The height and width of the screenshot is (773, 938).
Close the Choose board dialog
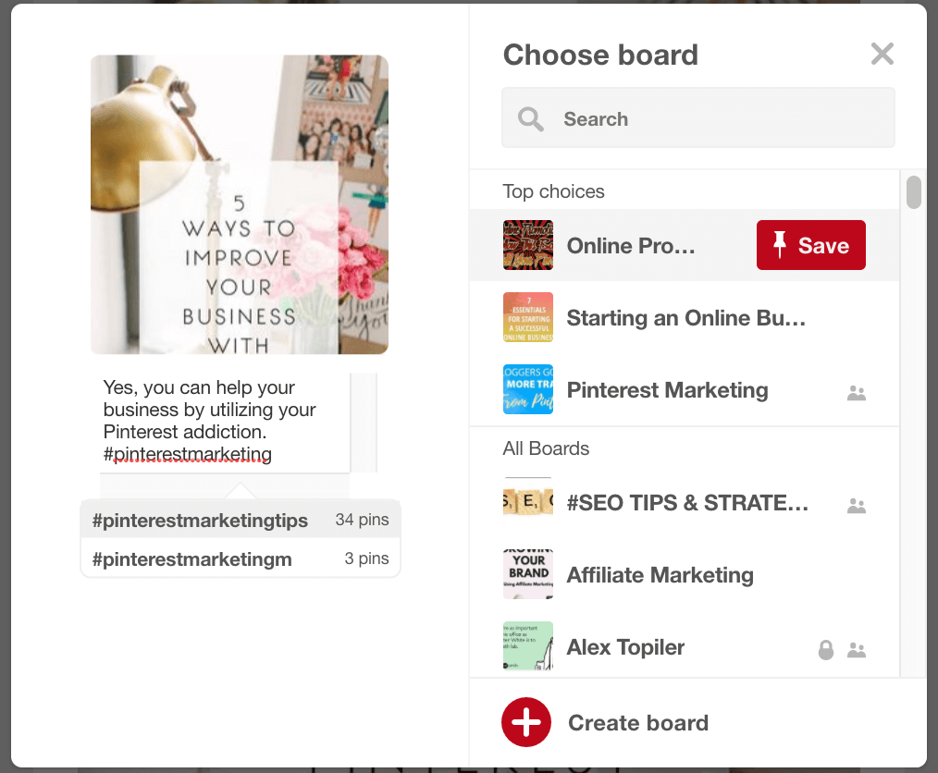[882, 54]
